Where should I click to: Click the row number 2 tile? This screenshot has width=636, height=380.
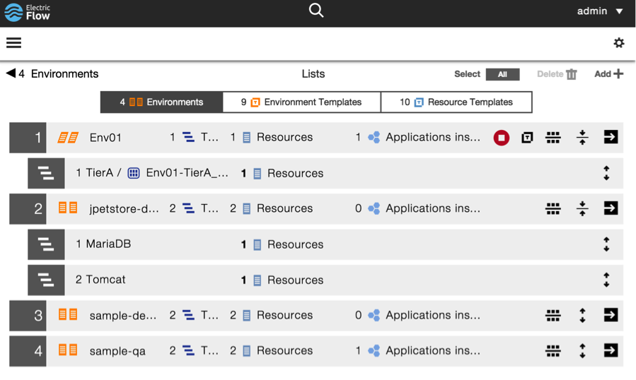coord(28,208)
